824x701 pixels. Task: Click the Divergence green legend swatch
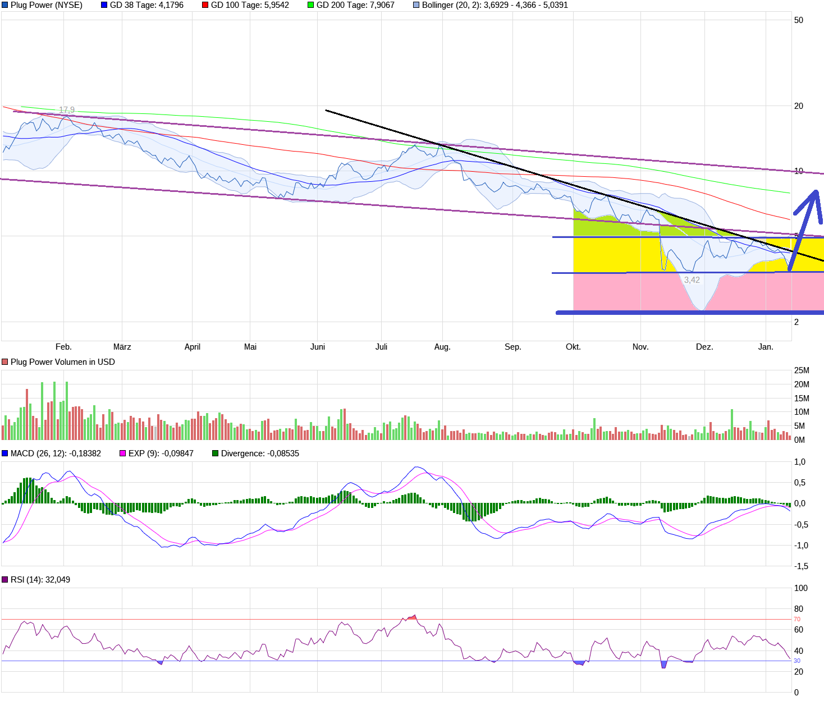tap(215, 453)
